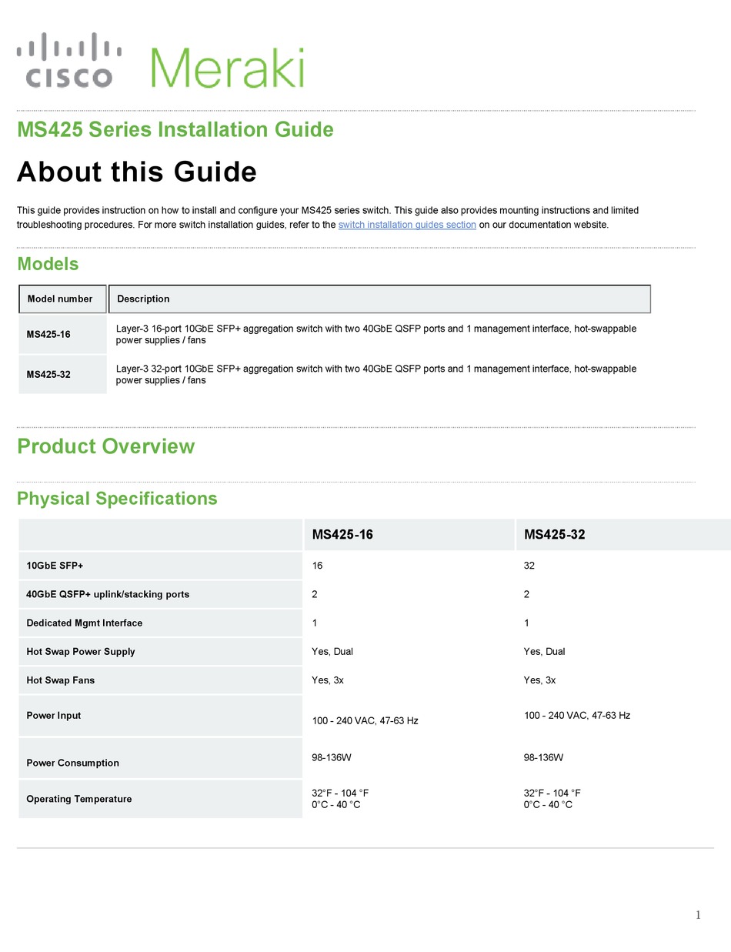Select the Description column header
The height and width of the screenshot is (952, 731).
pos(143,299)
